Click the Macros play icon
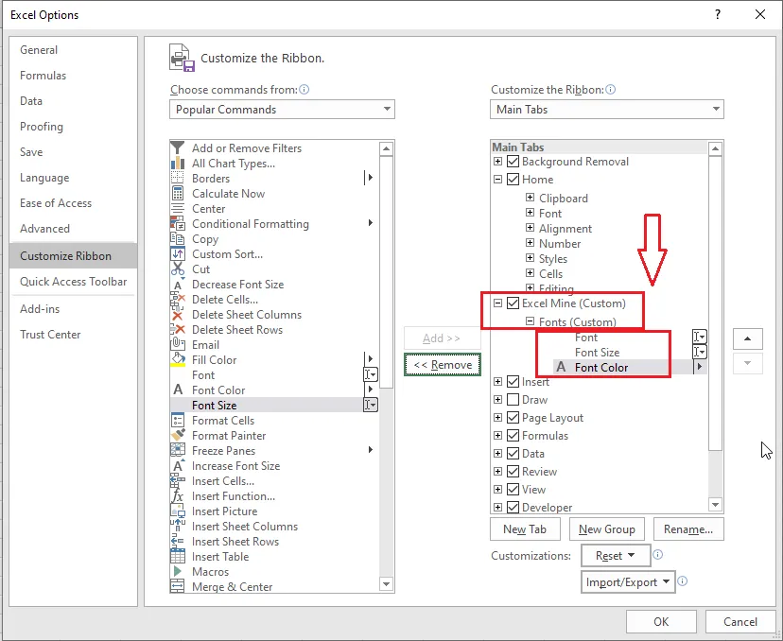Image resolution: width=783 pixels, height=641 pixels. coord(177,571)
